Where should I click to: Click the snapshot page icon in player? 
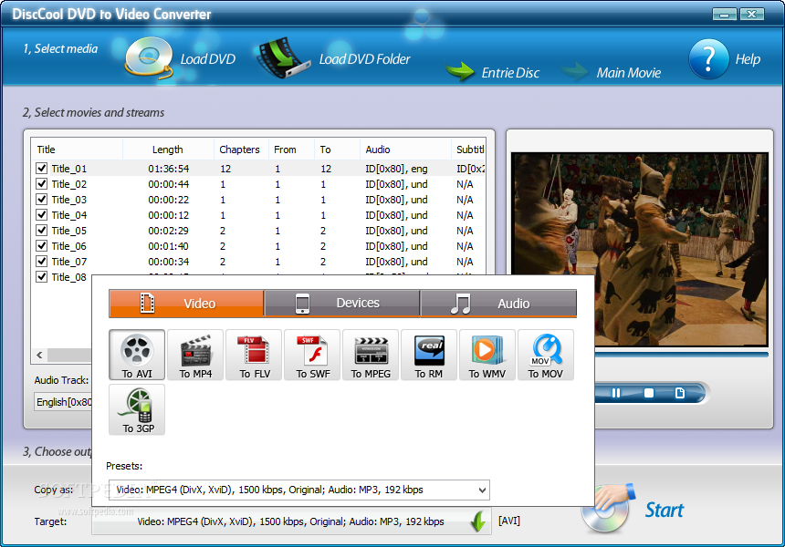(679, 393)
